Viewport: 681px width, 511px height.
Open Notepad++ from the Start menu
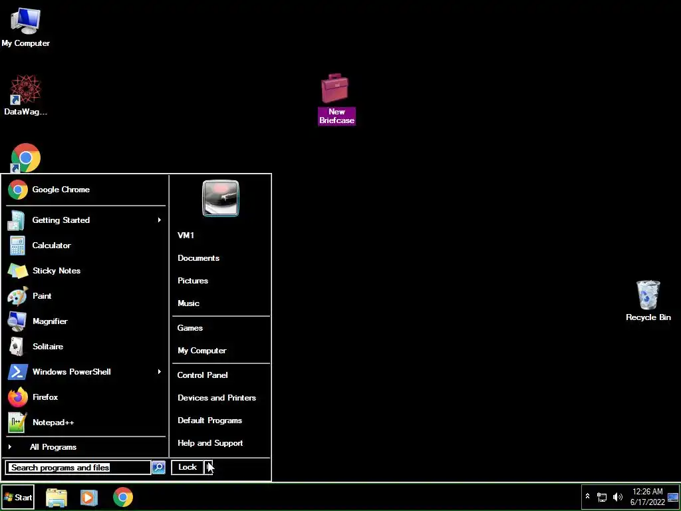click(x=86, y=423)
